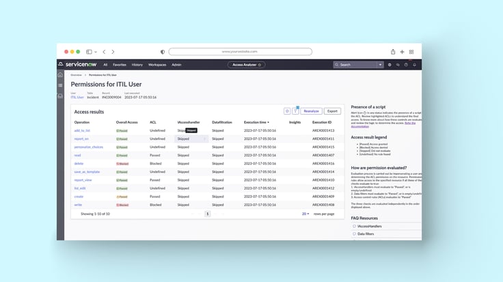
Task: Open the table settings gear icon
Action: pos(287,111)
